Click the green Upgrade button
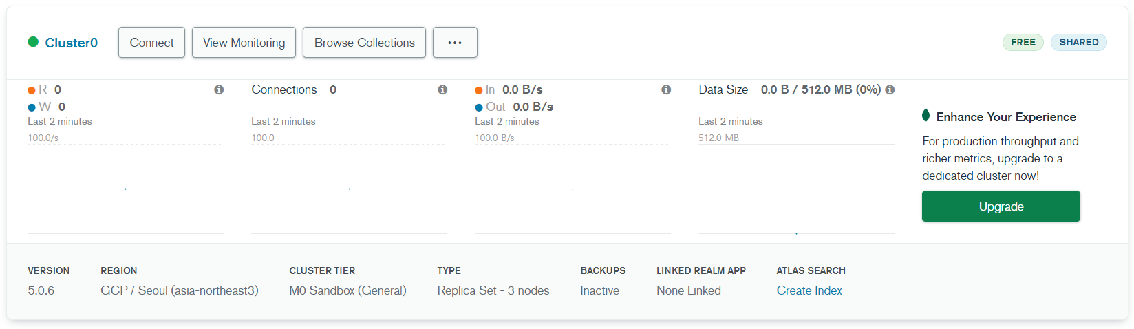 [x=1001, y=206]
